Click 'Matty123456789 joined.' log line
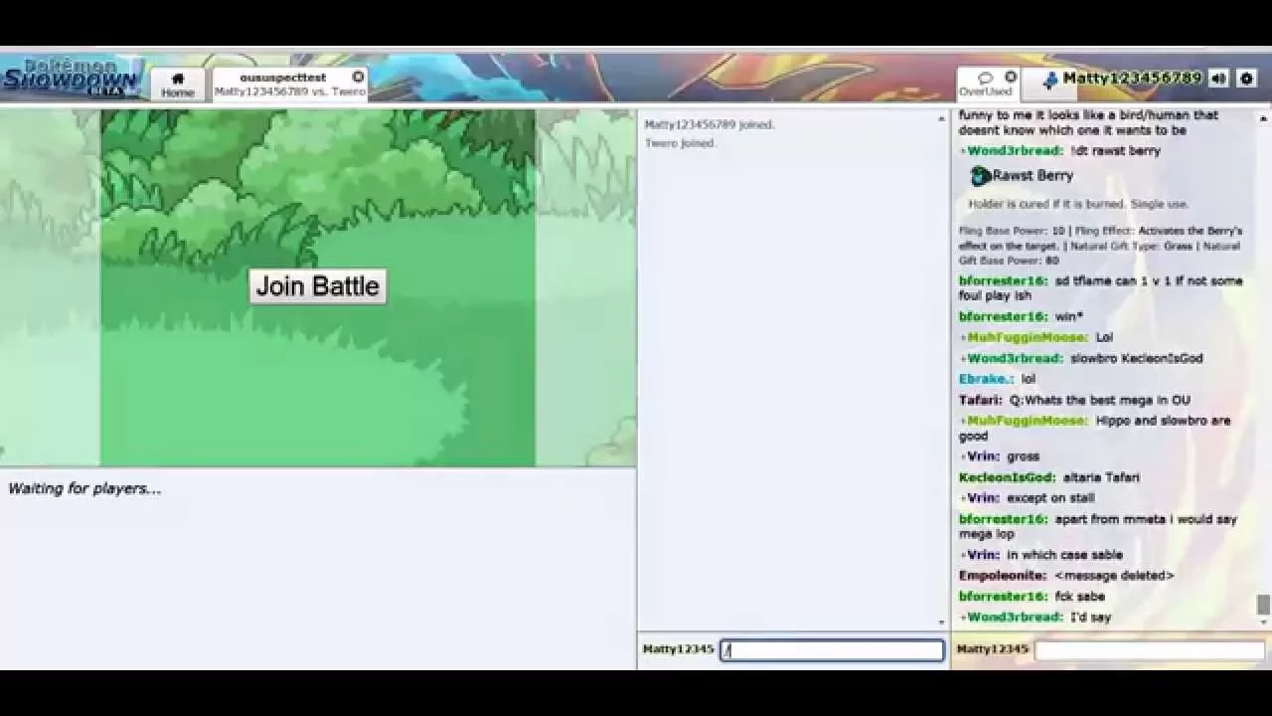The height and width of the screenshot is (716, 1272). [x=710, y=125]
